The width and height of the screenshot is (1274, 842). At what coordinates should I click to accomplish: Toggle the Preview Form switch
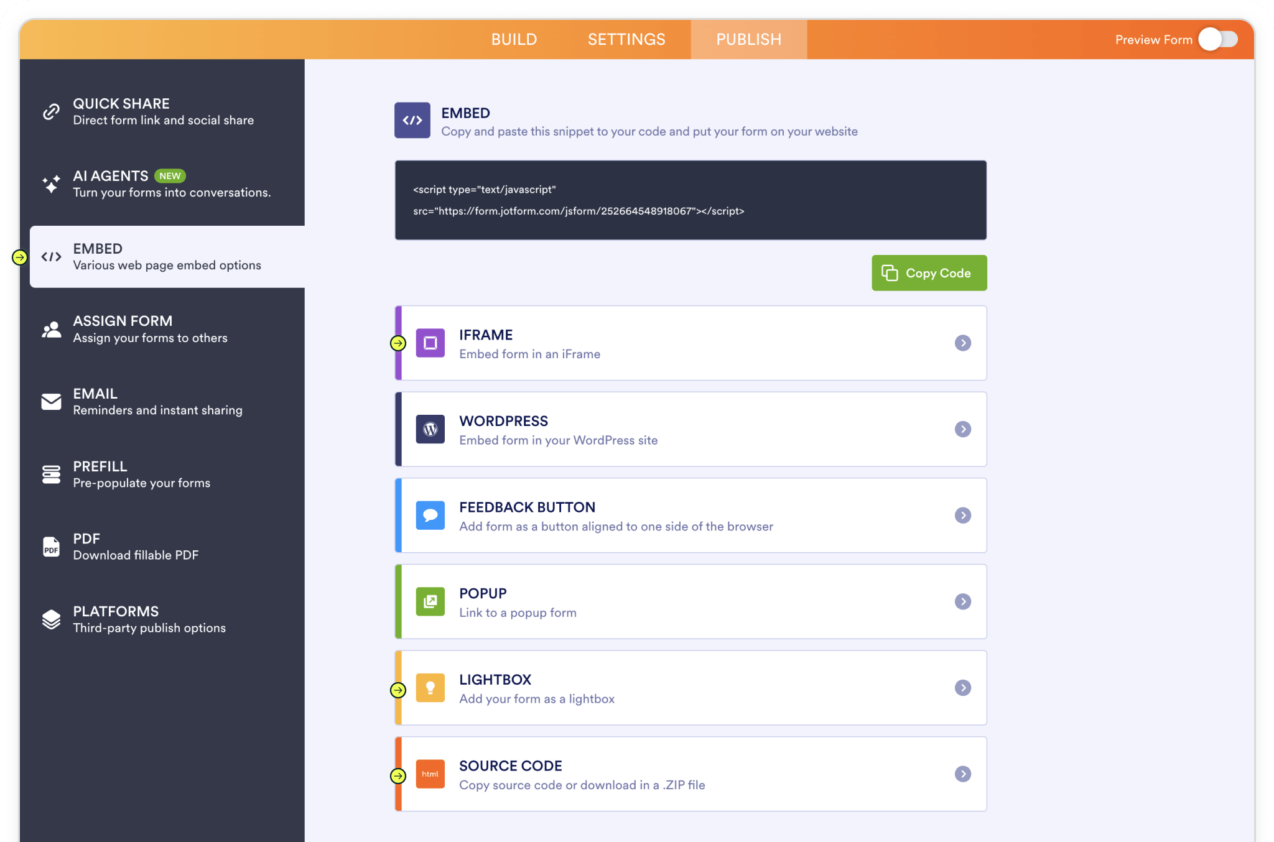[x=1218, y=39]
